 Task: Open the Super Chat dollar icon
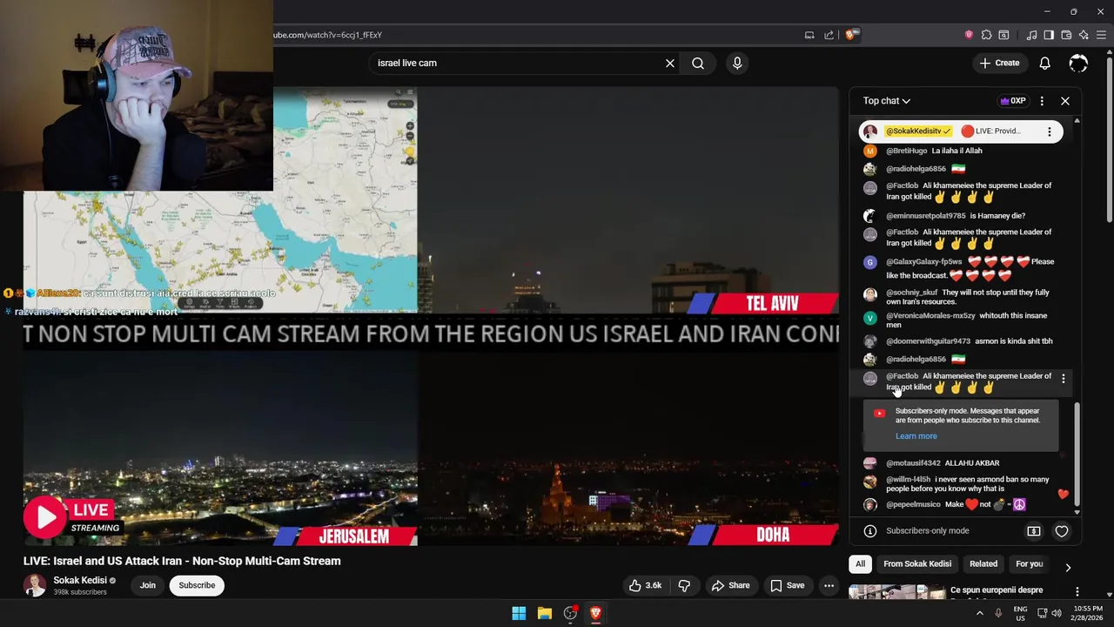click(1034, 531)
